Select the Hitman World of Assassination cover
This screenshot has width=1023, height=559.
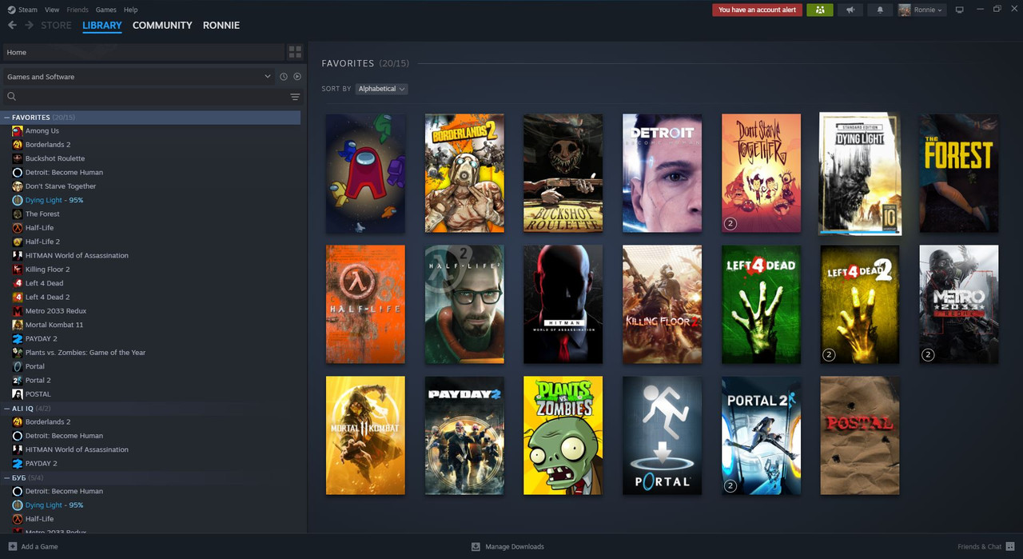pyautogui.click(x=563, y=304)
